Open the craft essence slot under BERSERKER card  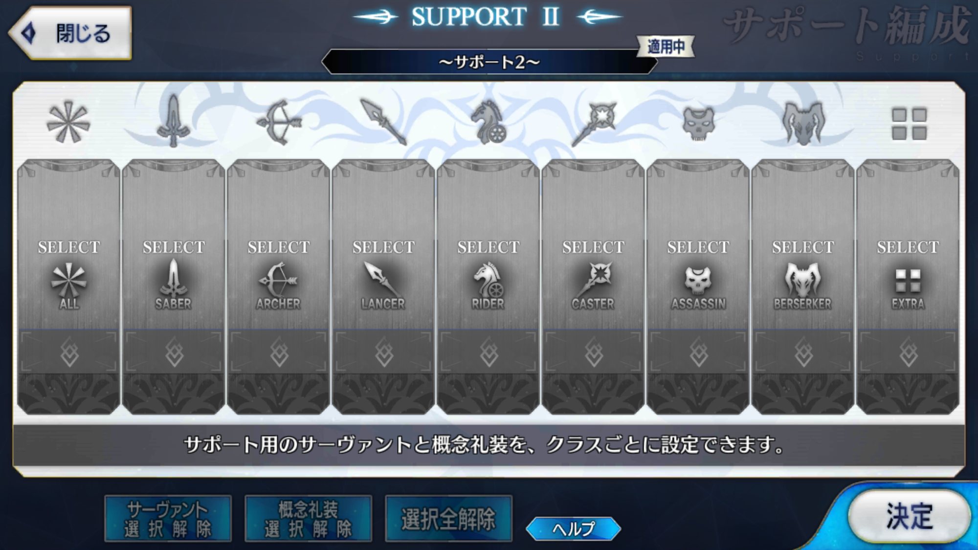click(803, 352)
